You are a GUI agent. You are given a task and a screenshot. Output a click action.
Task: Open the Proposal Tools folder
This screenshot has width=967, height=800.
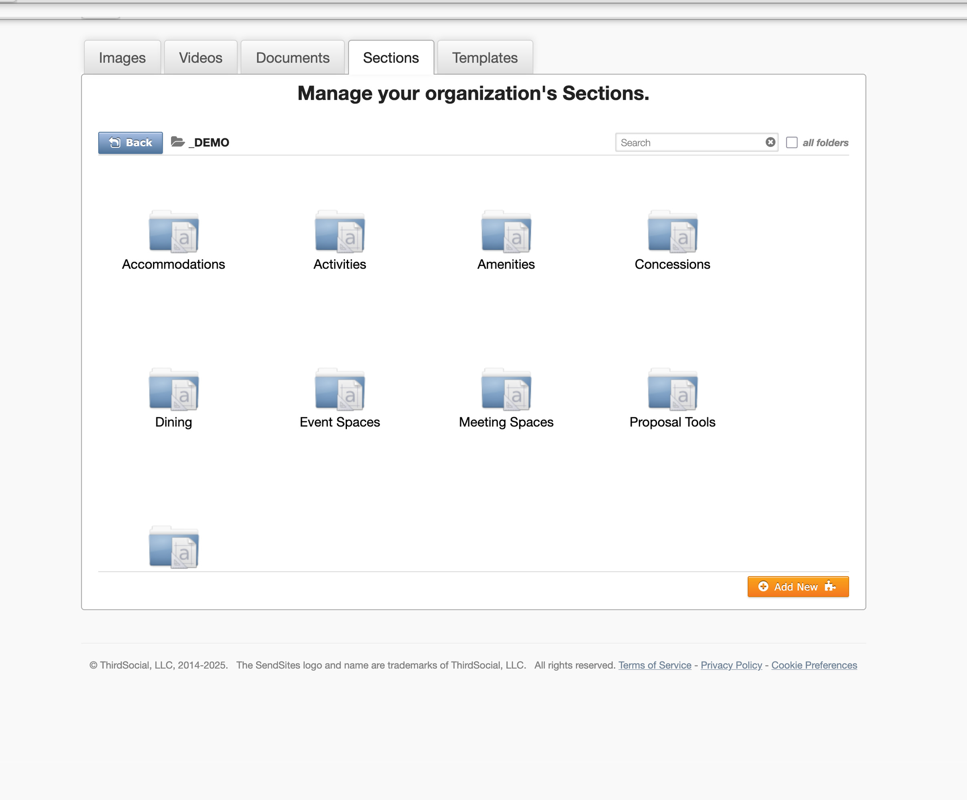click(672, 390)
